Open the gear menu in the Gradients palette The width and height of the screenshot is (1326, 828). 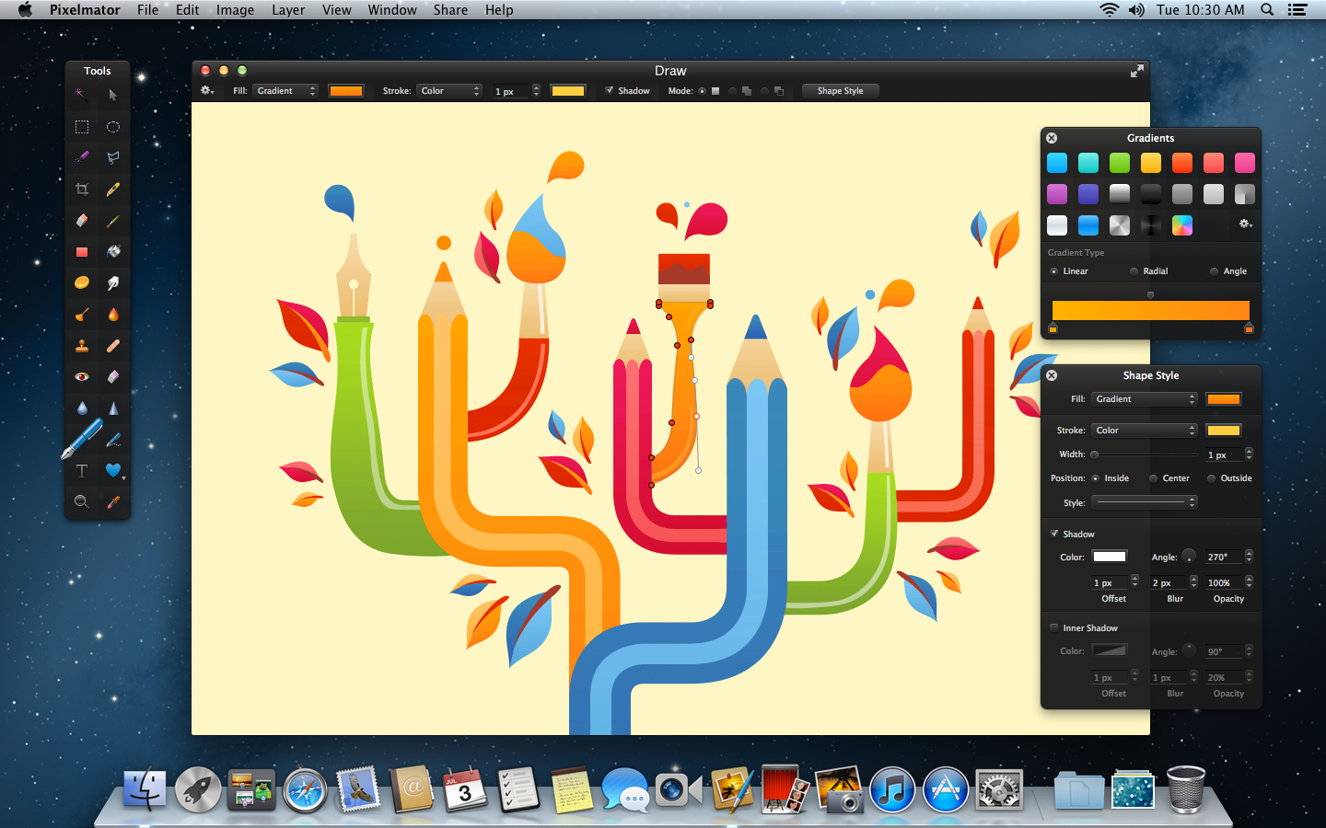1245,224
